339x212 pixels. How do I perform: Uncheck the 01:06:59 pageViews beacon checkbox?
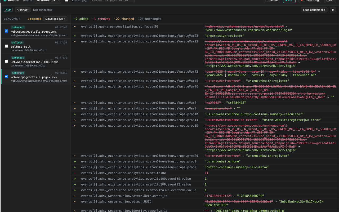(x=6, y=77)
